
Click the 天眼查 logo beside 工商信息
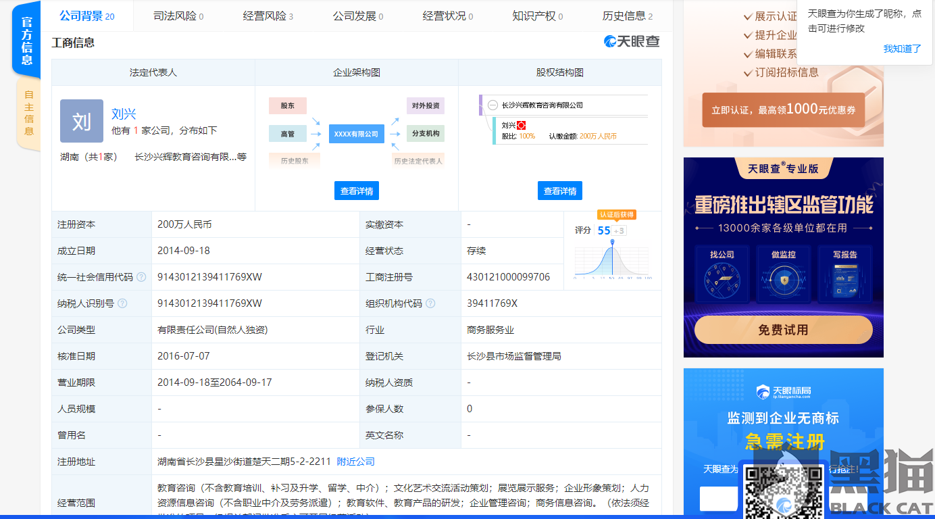coord(632,42)
